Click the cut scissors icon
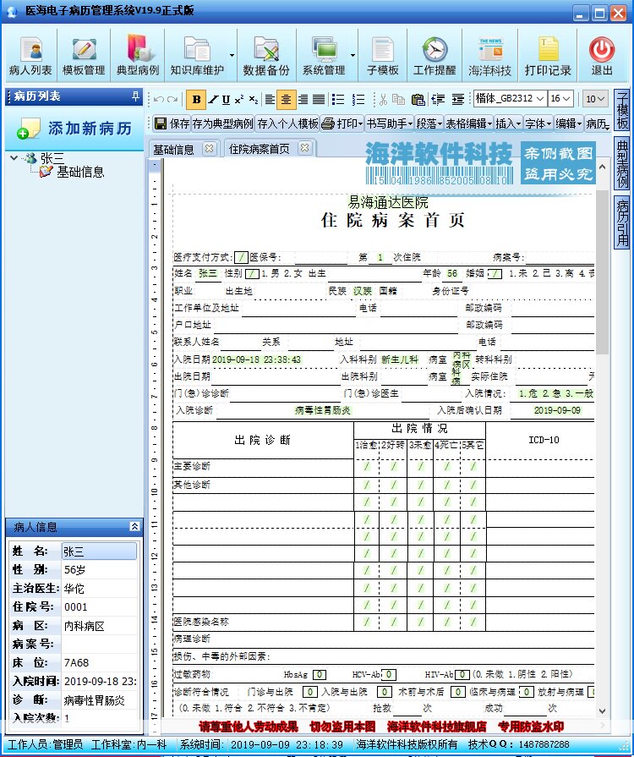The width and height of the screenshot is (634, 757). coord(383,100)
